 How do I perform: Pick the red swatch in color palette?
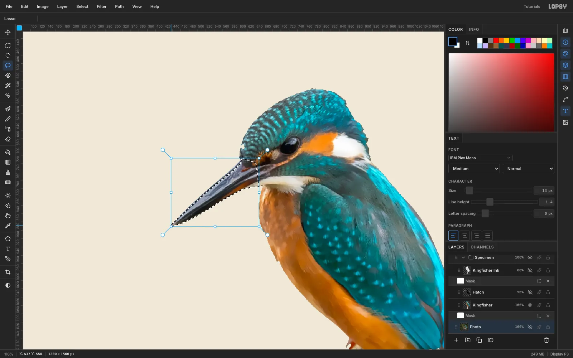point(496,40)
